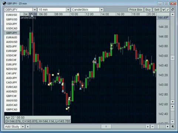Click the Buy button
178x133 pixels.
pyautogui.click(x=148, y=10)
